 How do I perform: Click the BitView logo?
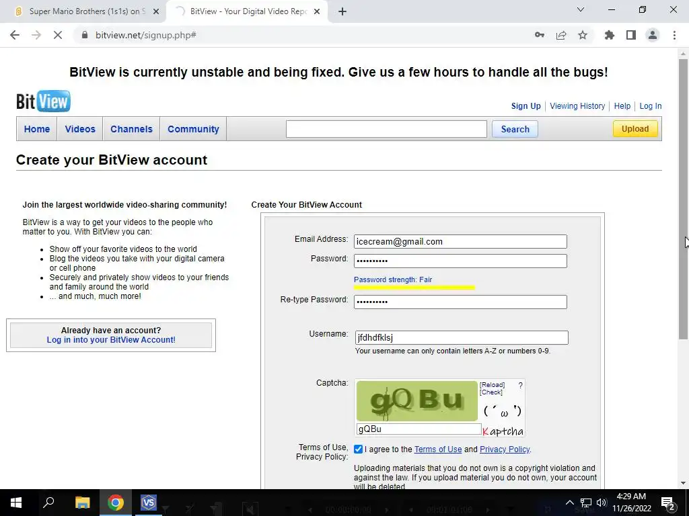tap(43, 101)
